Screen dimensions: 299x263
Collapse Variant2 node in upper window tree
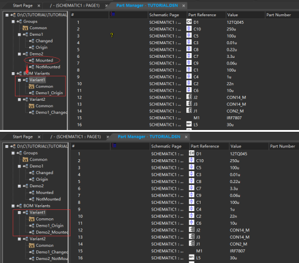(x=19, y=100)
